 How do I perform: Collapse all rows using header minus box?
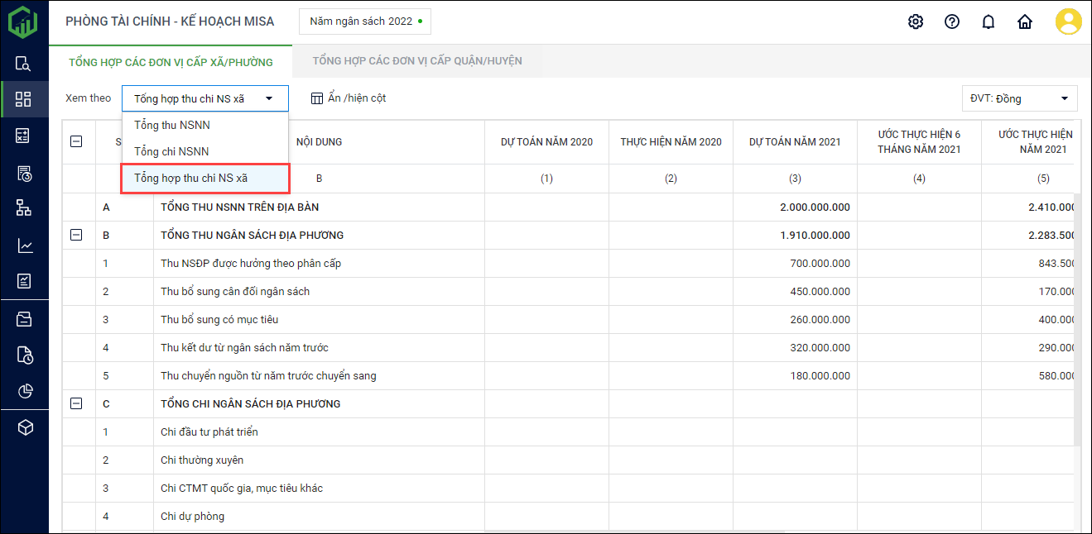click(x=77, y=141)
